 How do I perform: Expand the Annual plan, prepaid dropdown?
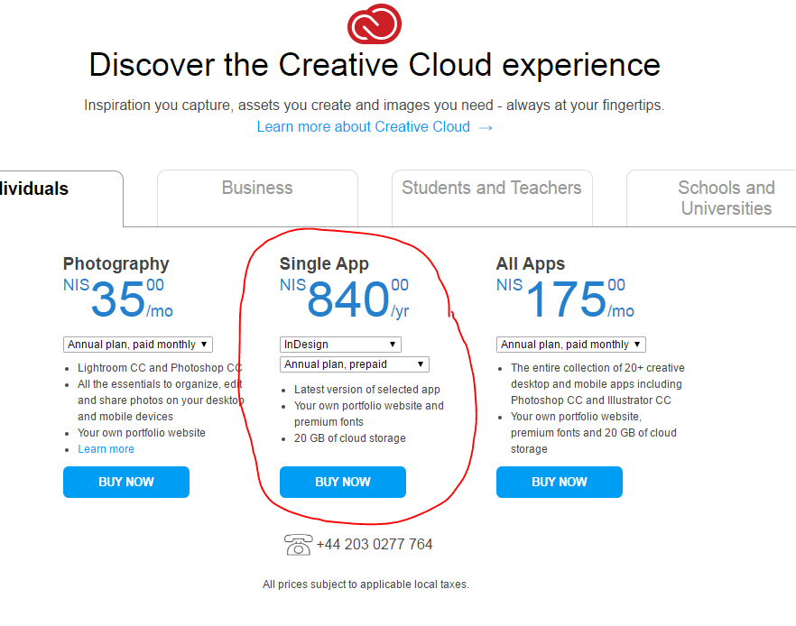[354, 364]
